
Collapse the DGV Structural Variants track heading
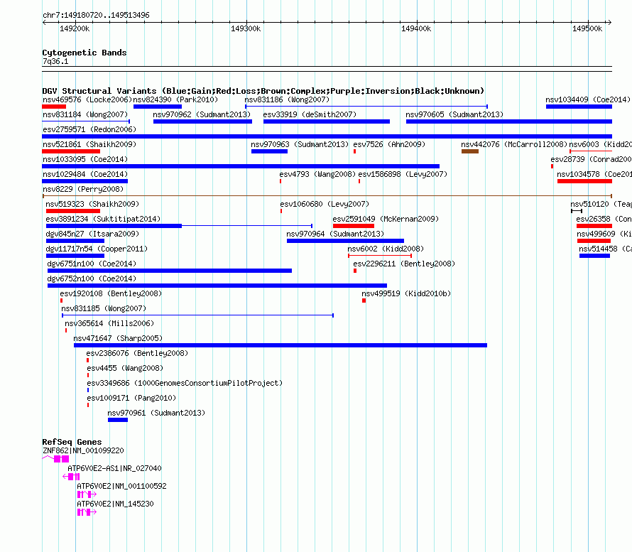coord(263,91)
